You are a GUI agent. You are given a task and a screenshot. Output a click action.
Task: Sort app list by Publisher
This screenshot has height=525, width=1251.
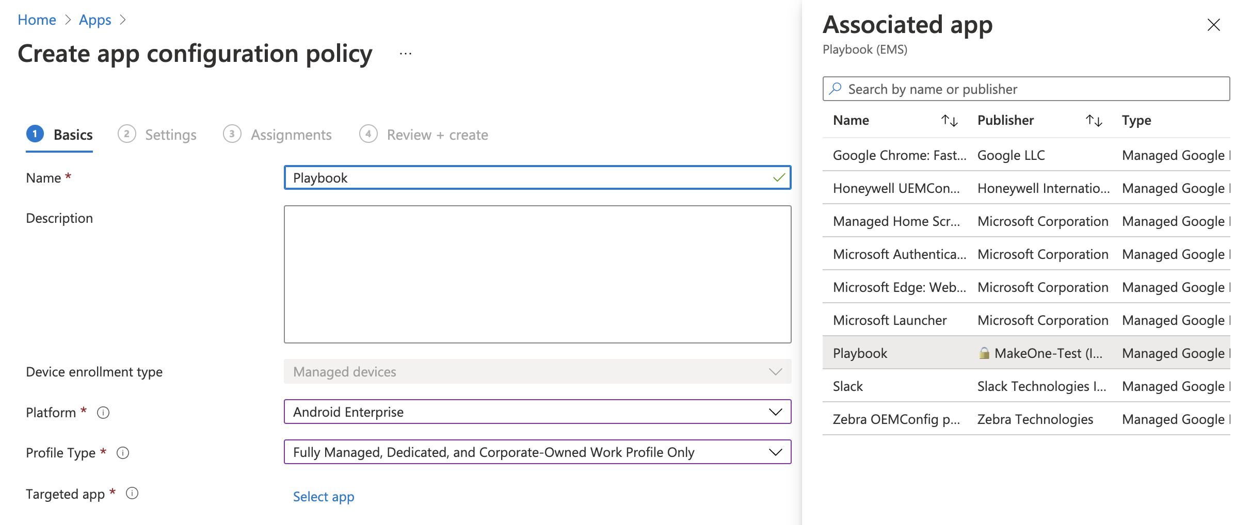[1094, 121]
